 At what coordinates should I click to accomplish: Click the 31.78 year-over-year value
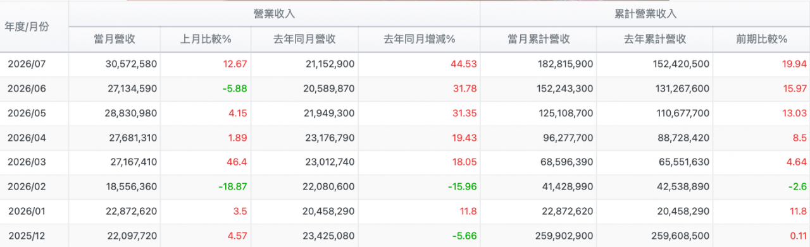pos(464,88)
